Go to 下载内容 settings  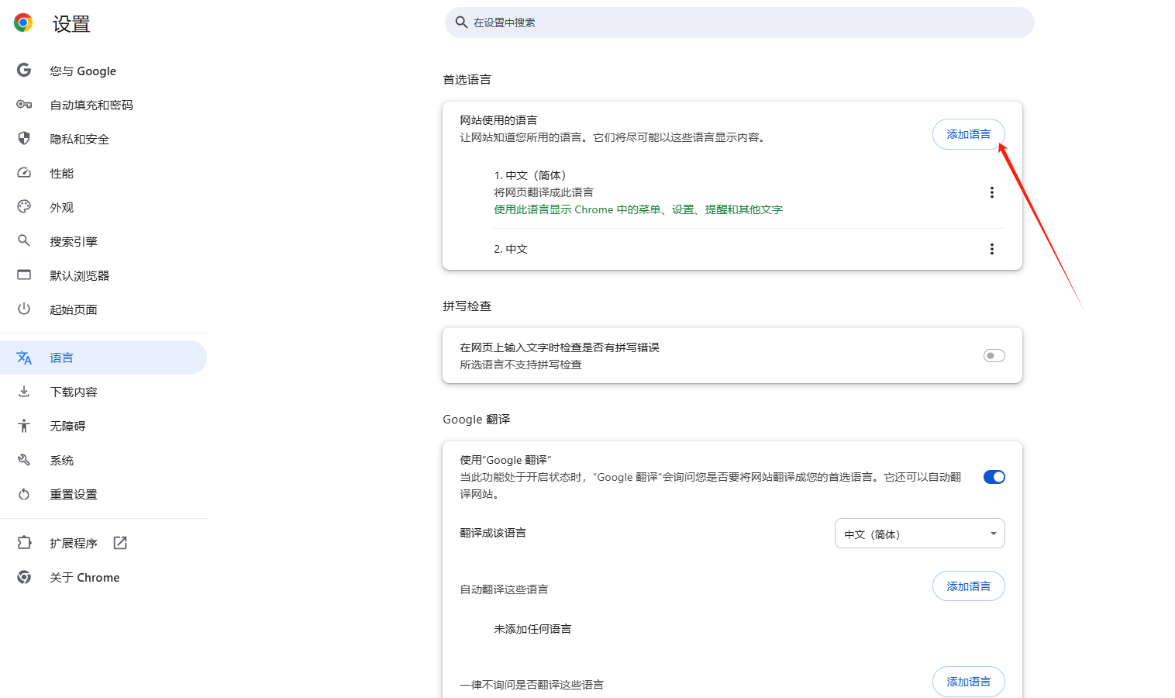tap(104, 392)
